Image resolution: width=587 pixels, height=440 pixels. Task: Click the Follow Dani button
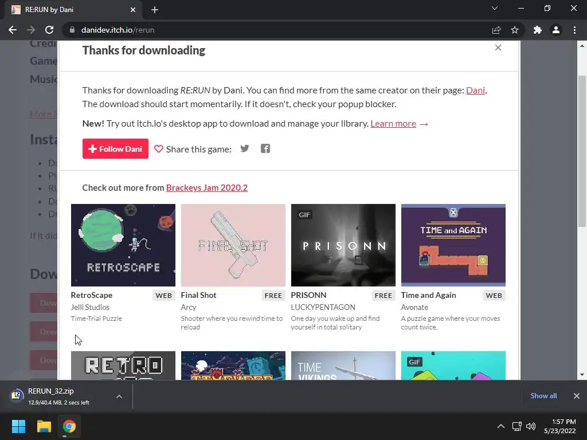(115, 148)
